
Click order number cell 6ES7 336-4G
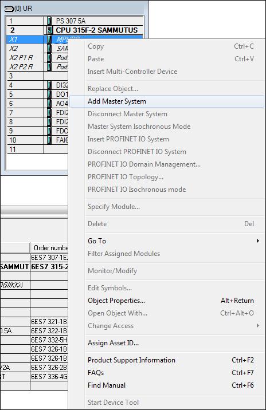coord(49,377)
